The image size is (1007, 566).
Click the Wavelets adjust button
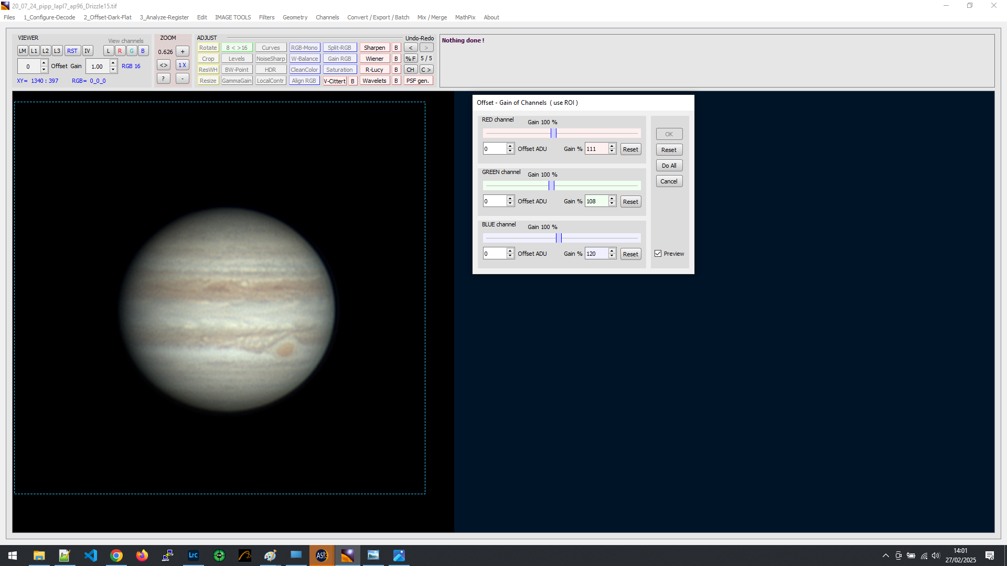pos(374,81)
